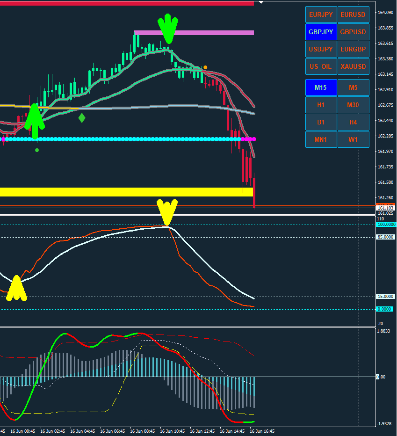Click the 0.0000 oscillator level label
Screen dimensions: 397x436
coord(384,309)
